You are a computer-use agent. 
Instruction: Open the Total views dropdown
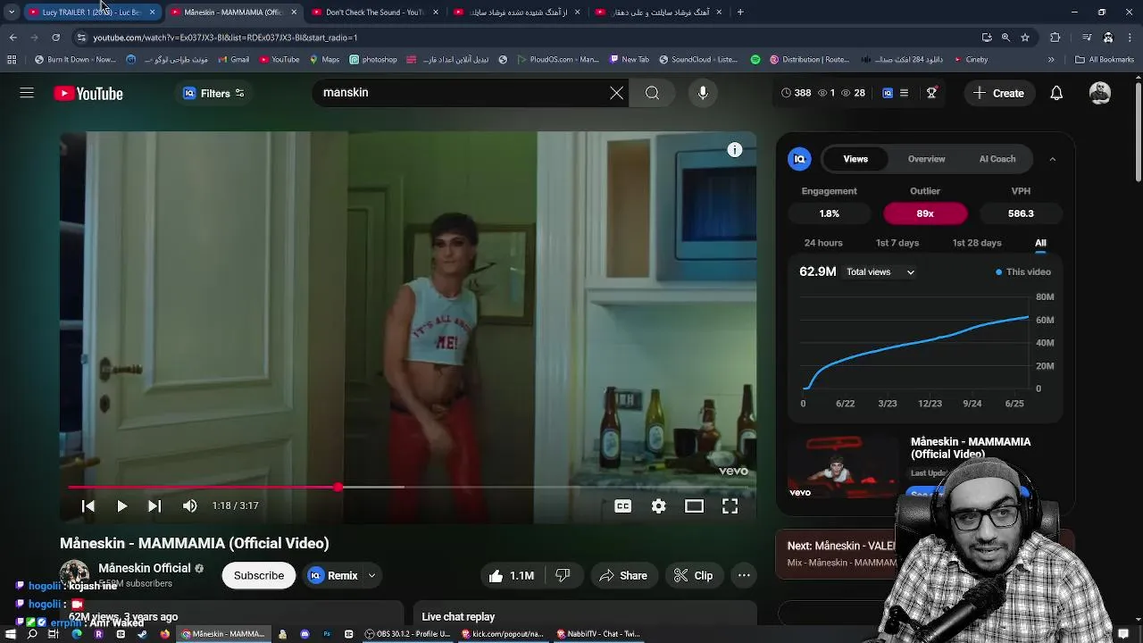point(880,271)
